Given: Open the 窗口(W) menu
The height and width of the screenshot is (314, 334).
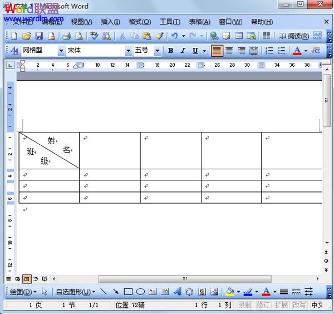Looking at the screenshot, I should (x=230, y=22).
